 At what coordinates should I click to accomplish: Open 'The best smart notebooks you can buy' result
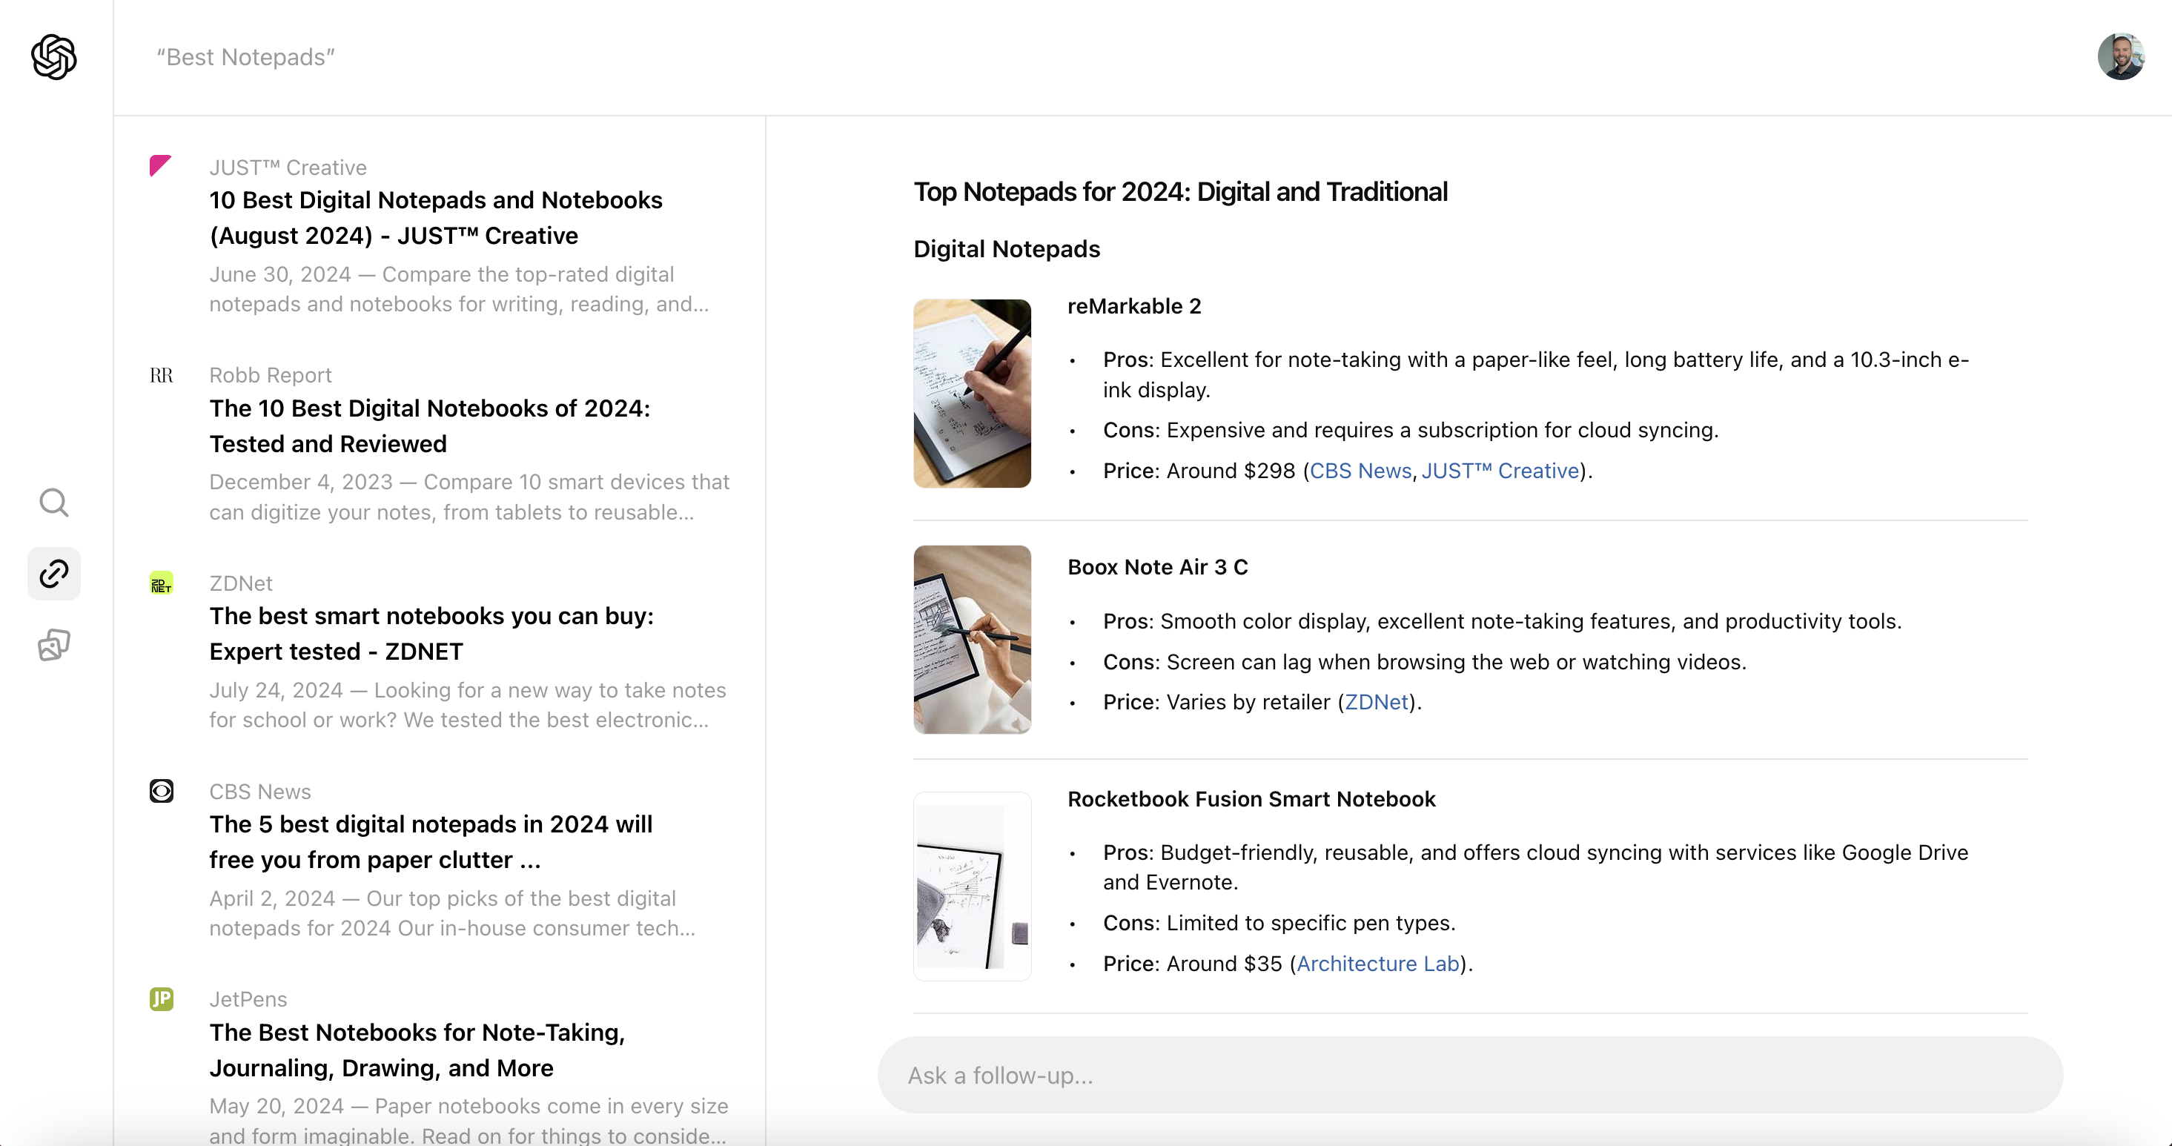pyautogui.click(x=431, y=633)
